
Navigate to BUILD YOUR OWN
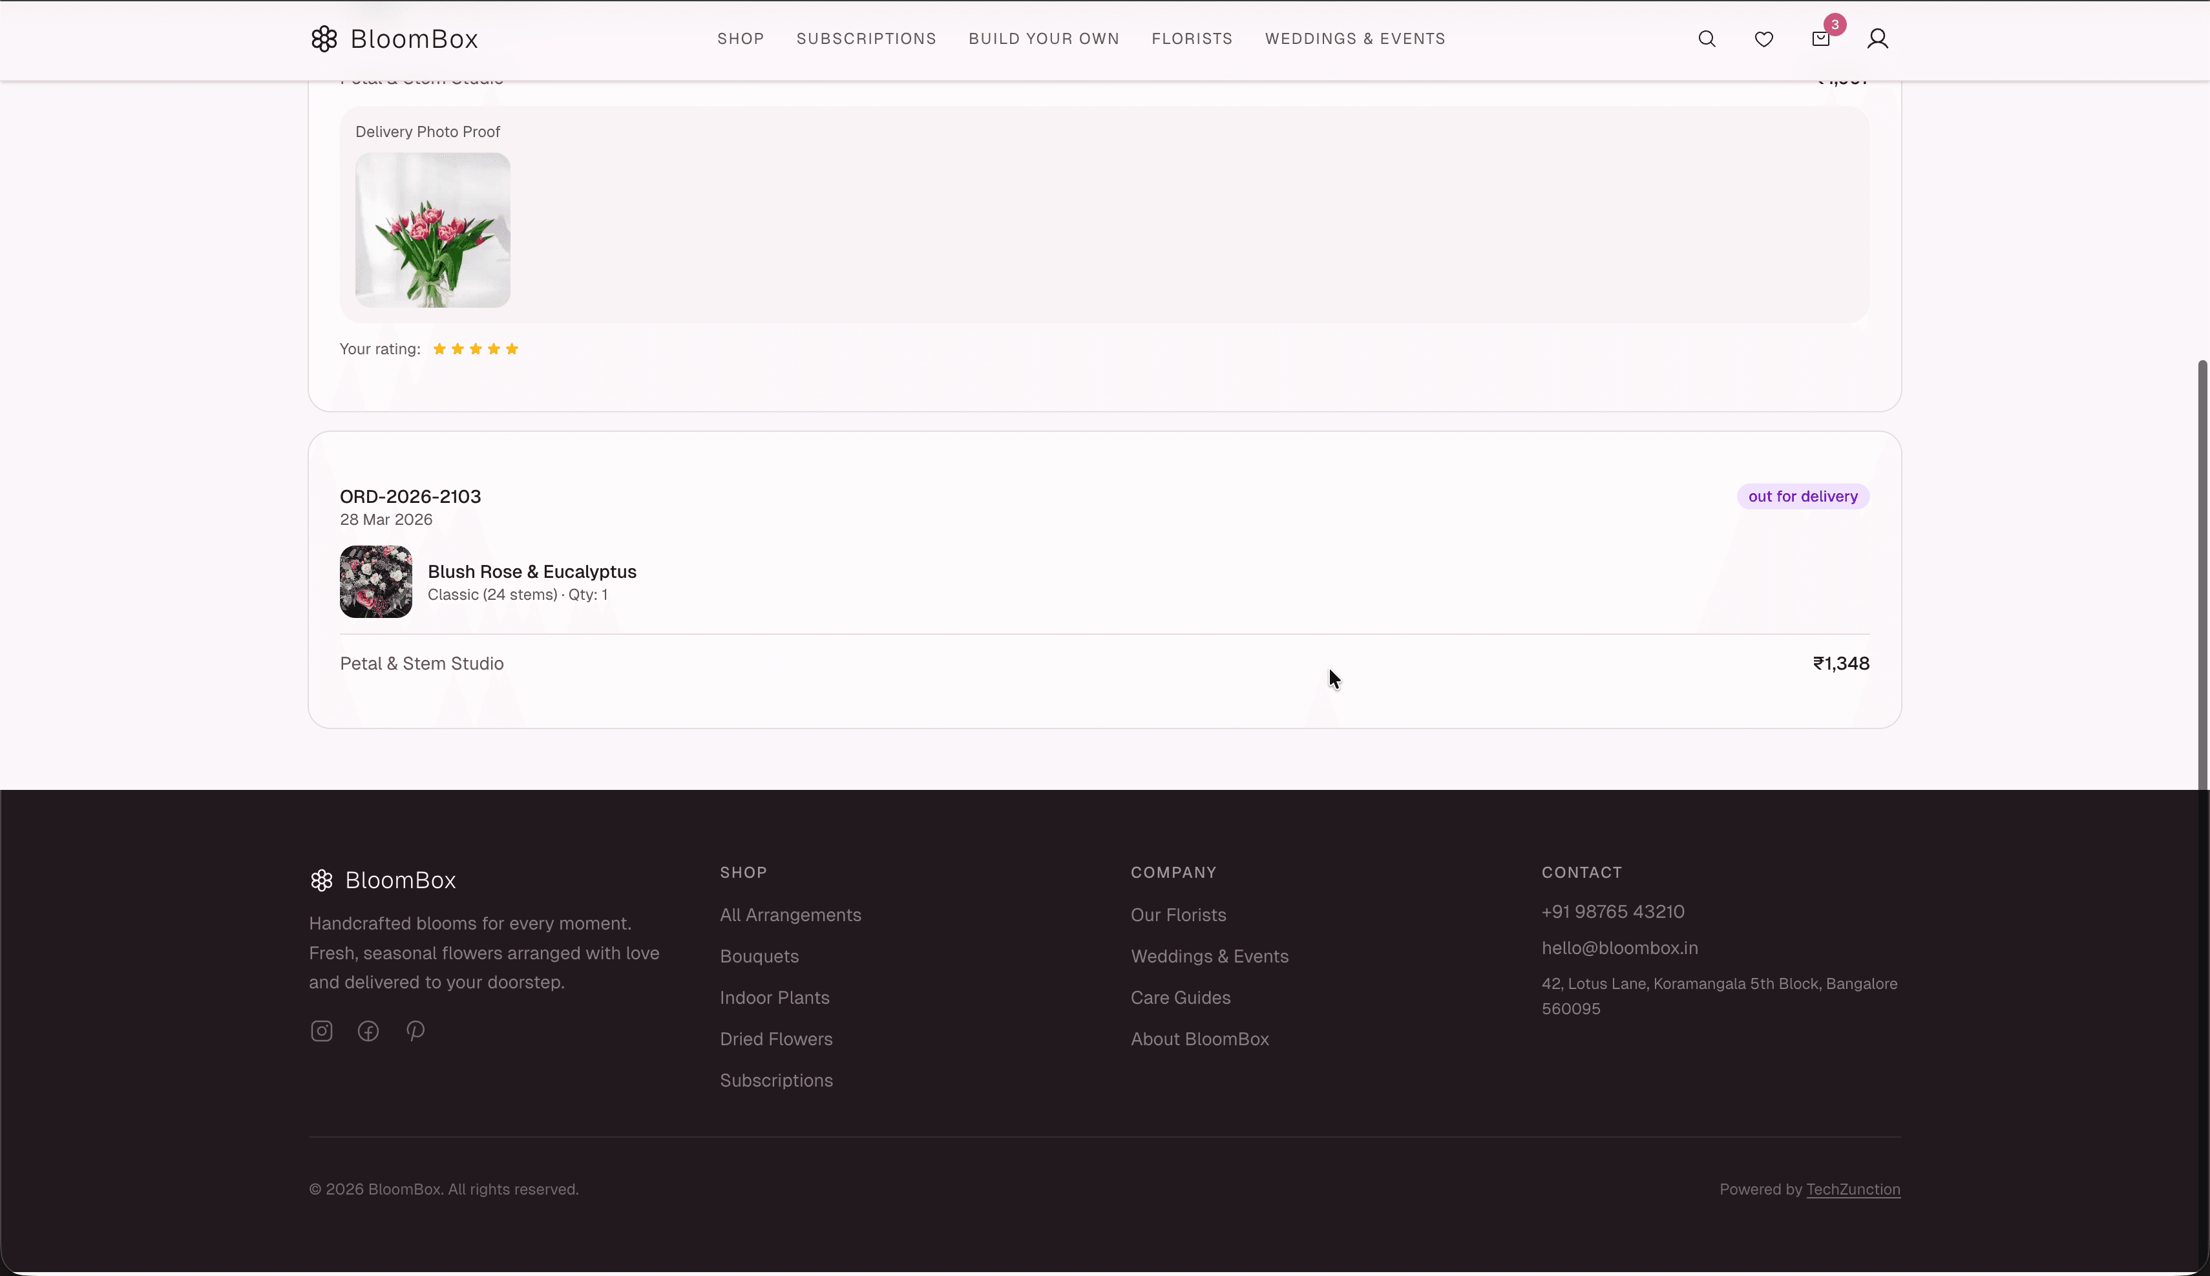[1044, 39]
